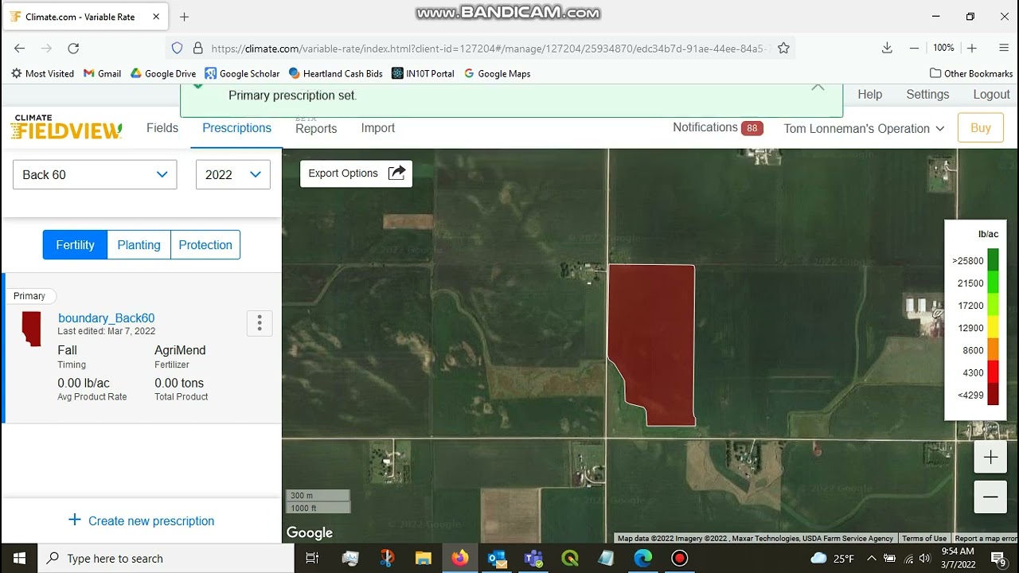
Task: Open the Import tab
Action: click(x=378, y=127)
